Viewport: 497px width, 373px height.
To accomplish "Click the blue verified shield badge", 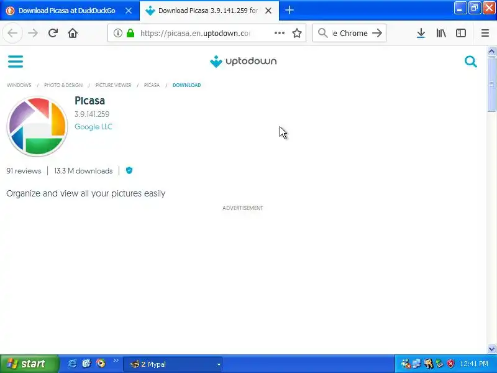I will click(129, 170).
